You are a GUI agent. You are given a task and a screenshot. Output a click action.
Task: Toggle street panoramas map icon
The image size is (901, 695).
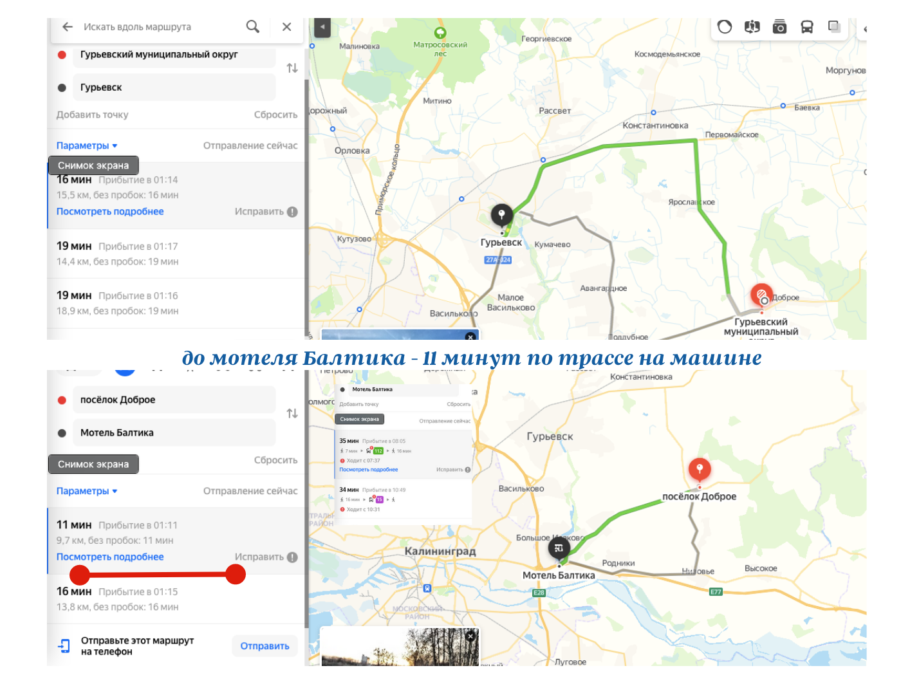752,26
